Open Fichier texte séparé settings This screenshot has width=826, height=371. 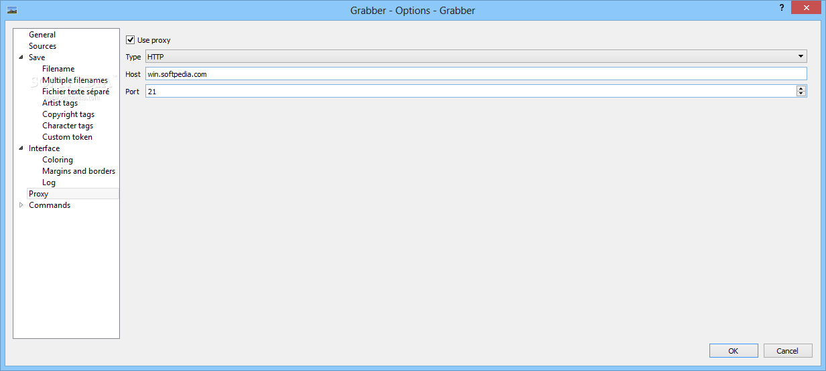[x=76, y=92]
